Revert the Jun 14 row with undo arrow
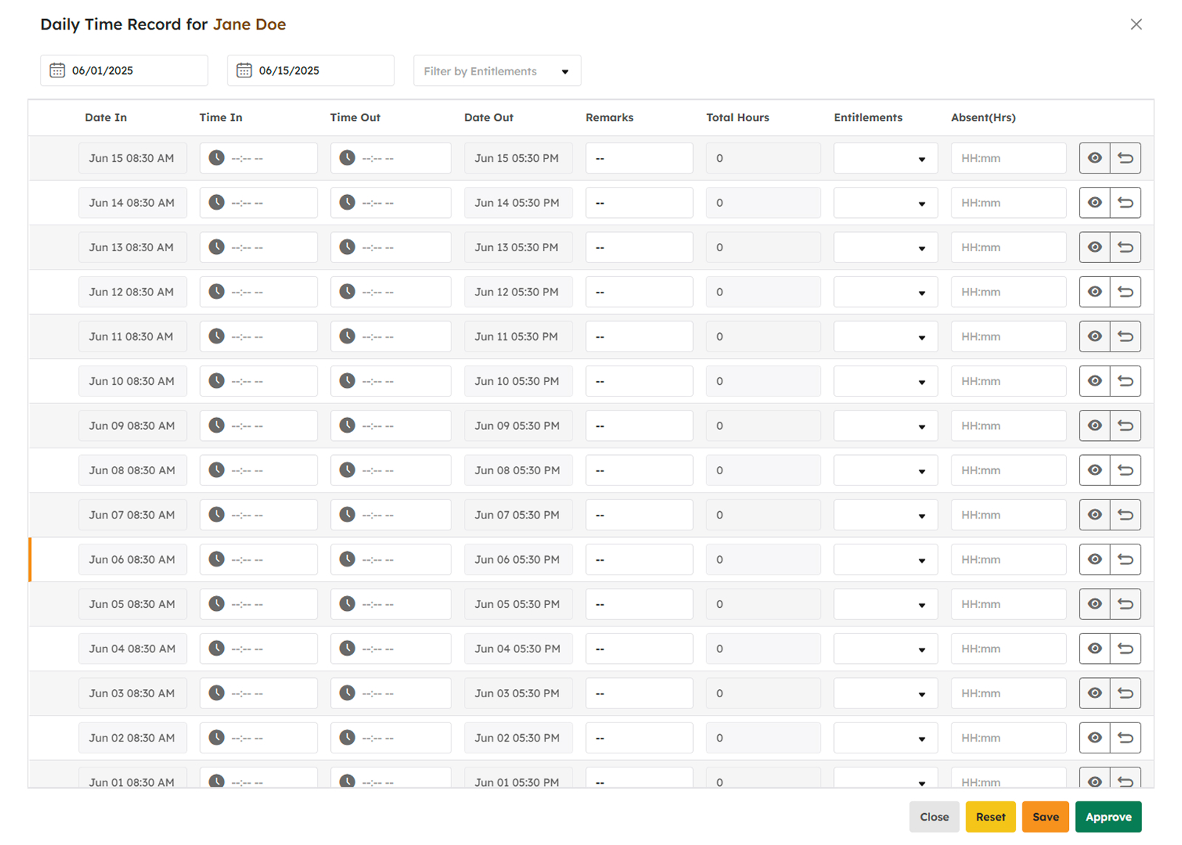This screenshot has height=845, width=1182. tap(1125, 202)
